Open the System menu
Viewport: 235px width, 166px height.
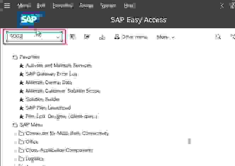108,6
